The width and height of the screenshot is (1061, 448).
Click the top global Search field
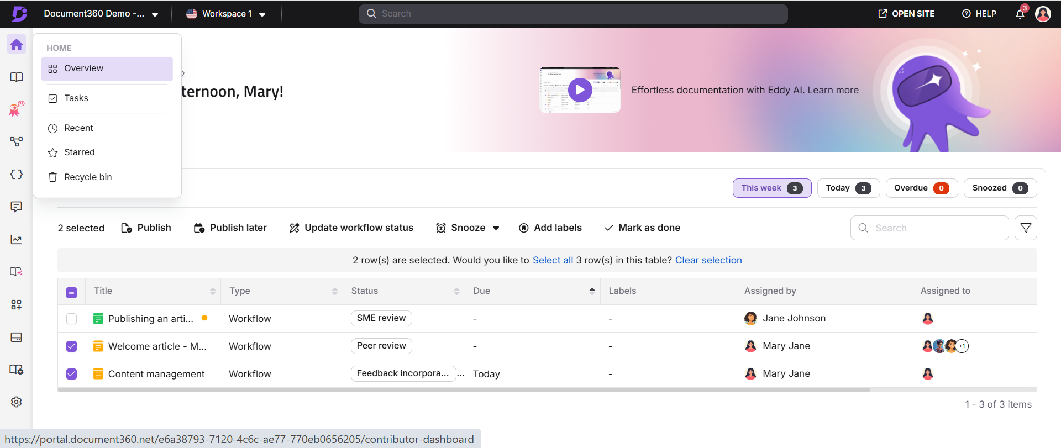573,14
